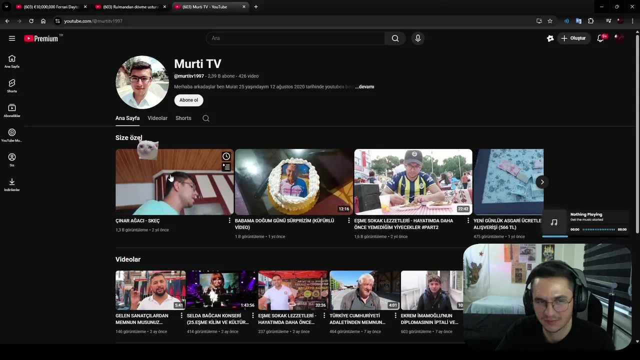Screen dimensions: 640x360
Task: Expand channel description with ...devamı
Action: tap(364, 87)
